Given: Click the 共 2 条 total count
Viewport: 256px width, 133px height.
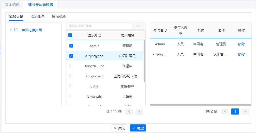Looking at the screenshot, I should tap(212, 112).
